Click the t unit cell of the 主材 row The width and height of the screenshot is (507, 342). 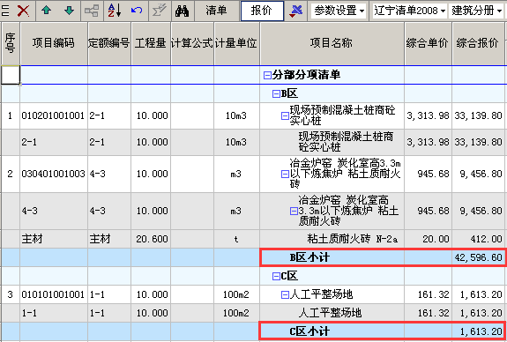[x=236, y=239]
